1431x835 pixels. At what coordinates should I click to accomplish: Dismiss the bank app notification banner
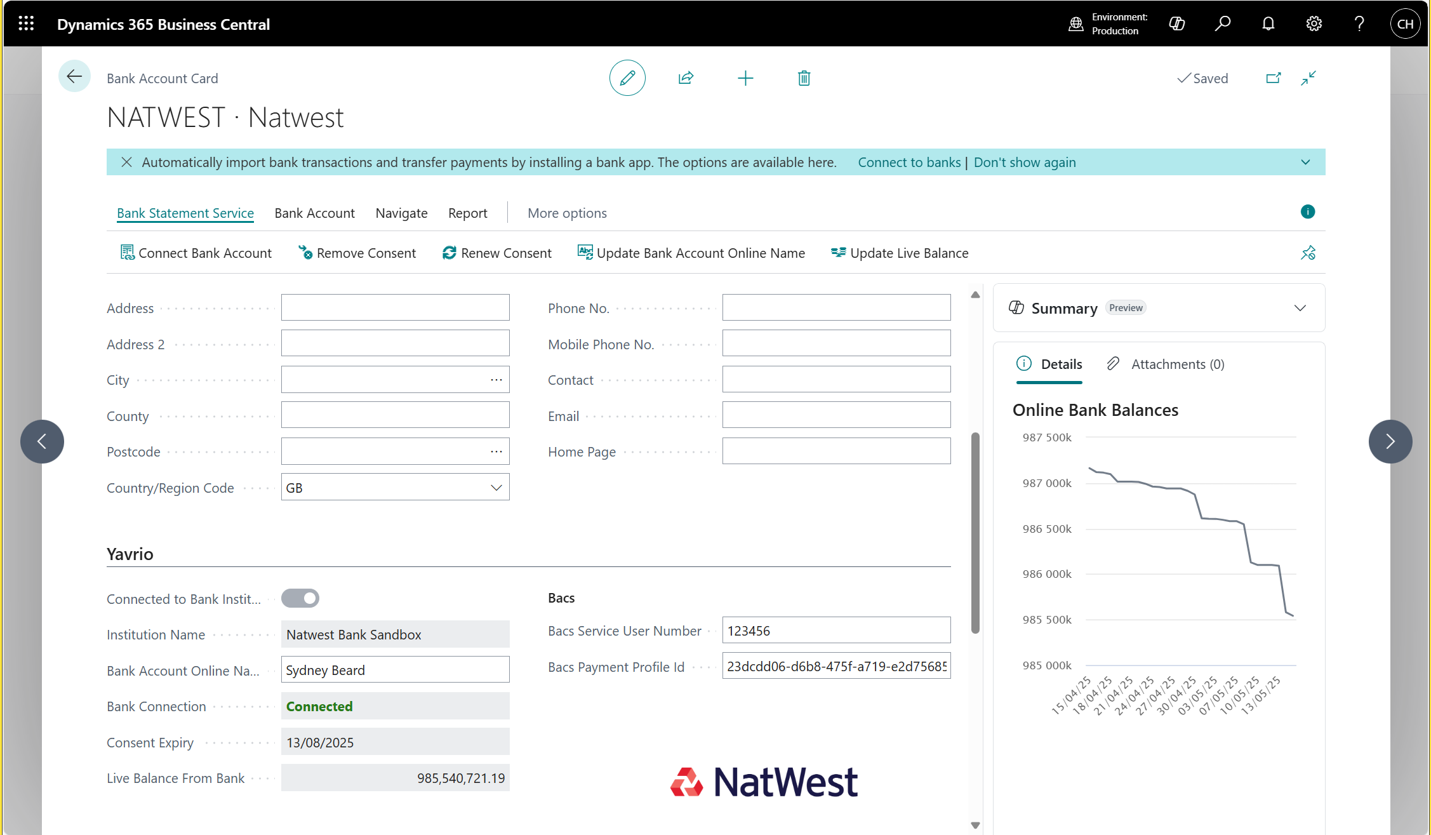(126, 162)
